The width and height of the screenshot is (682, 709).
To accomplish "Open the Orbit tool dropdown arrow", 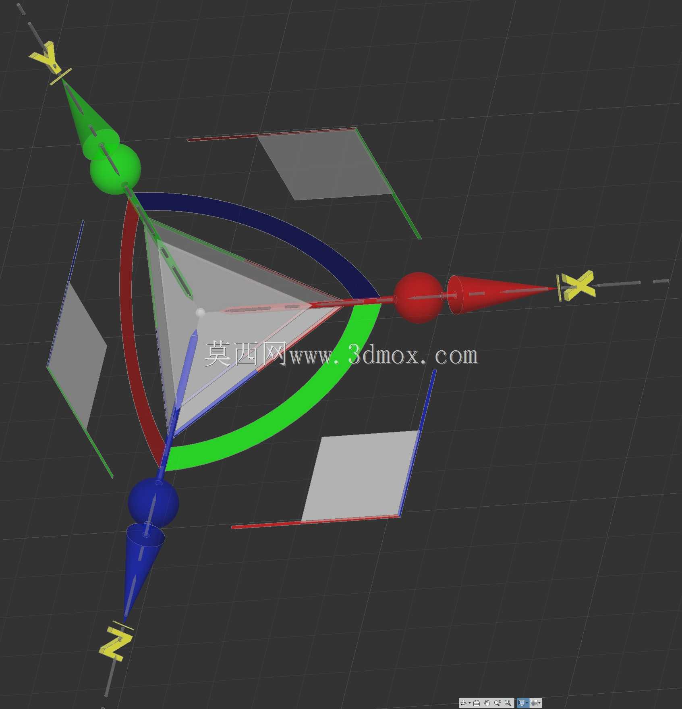I will (x=470, y=703).
